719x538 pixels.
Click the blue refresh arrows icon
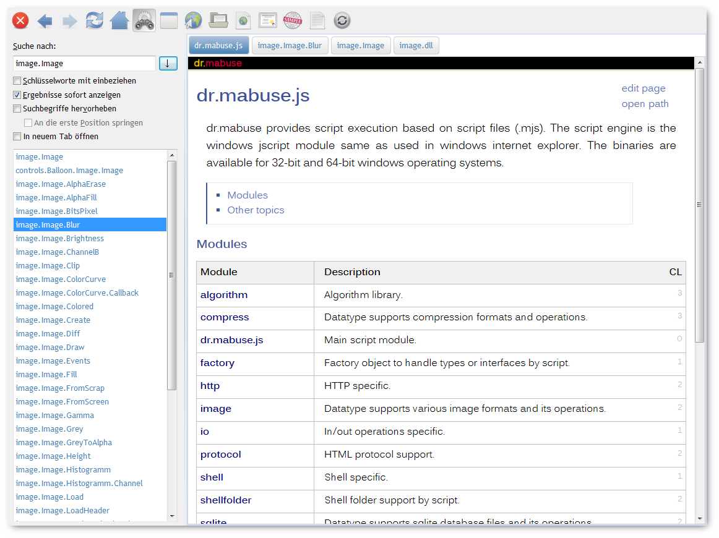pos(94,21)
